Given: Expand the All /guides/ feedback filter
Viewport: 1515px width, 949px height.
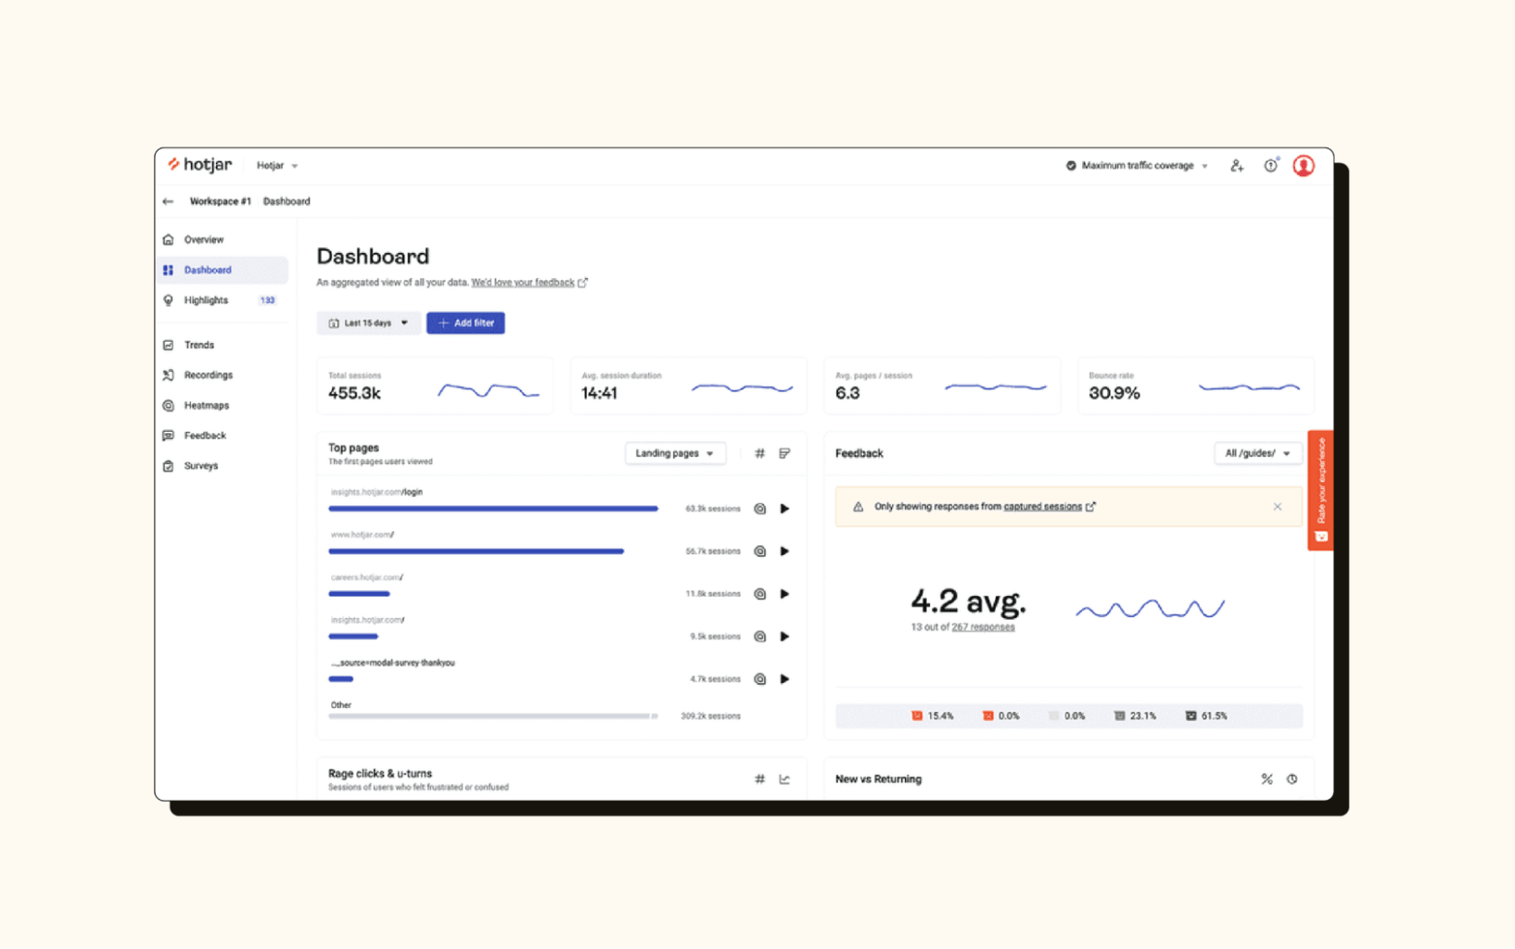Looking at the screenshot, I should (x=1257, y=453).
